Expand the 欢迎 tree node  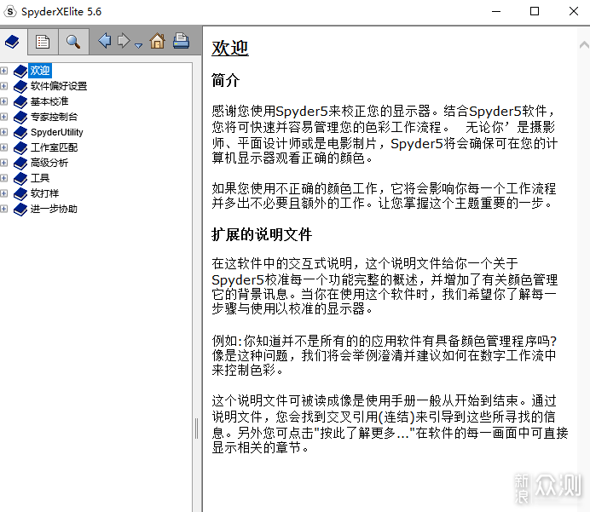coord(3,71)
